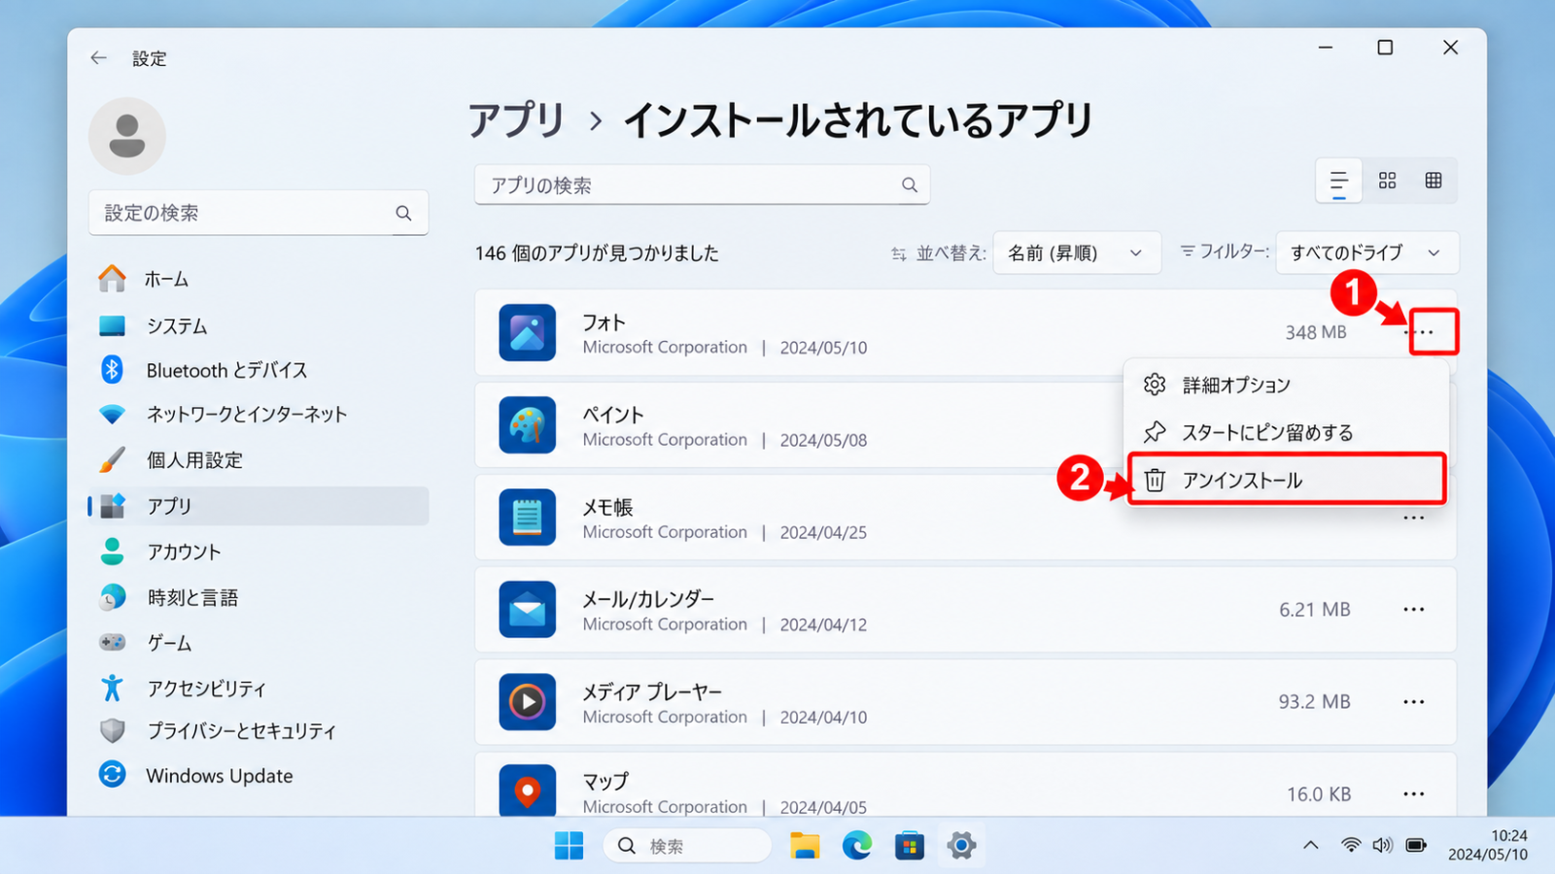This screenshot has height=874, width=1555.
Task: Open the すべてのドライブ filter dropdown
Action: click(1367, 252)
